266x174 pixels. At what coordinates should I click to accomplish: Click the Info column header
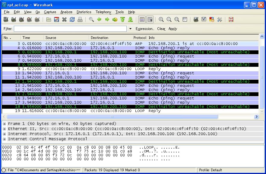point(203,38)
